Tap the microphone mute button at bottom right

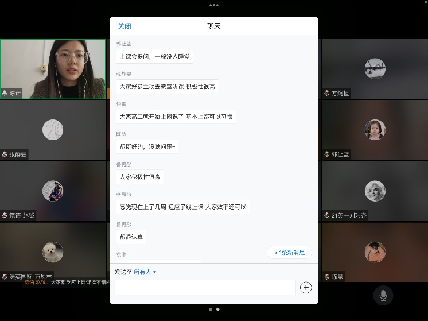coord(383,295)
